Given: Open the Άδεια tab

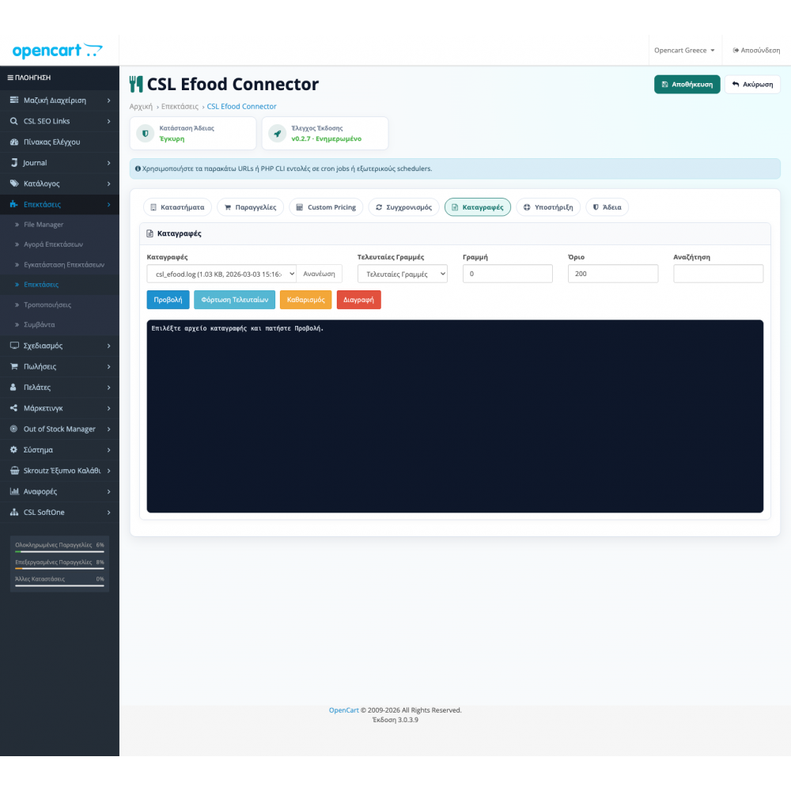Looking at the screenshot, I should pyautogui.click(x=607, y=207).
